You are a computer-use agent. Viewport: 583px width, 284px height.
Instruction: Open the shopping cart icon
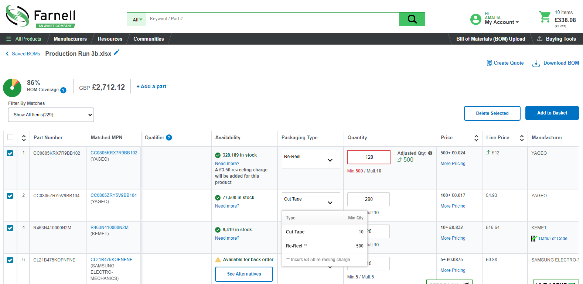coord(545,17)
